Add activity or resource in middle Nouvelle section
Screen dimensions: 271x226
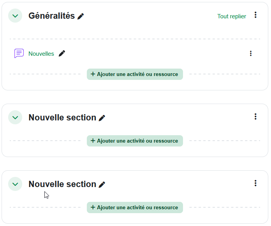pyautogui.click(x=135, y=141)
